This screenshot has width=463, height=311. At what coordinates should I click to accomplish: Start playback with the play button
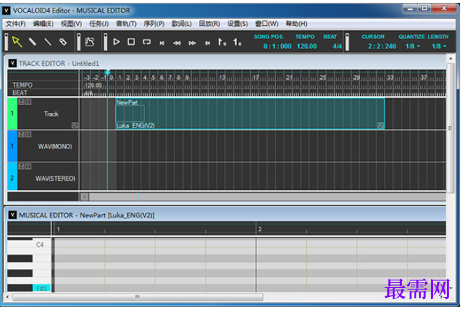click(116, 42)
